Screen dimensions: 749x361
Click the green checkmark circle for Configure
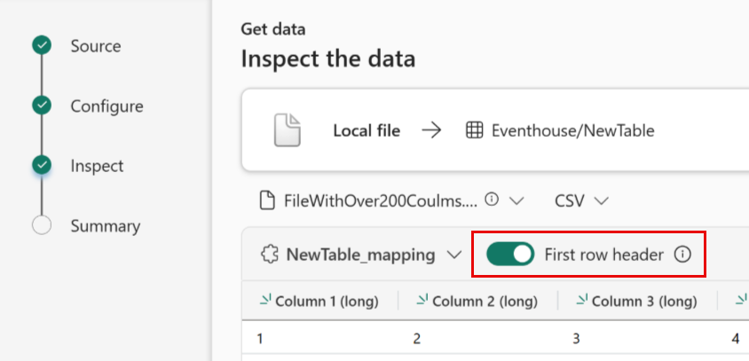42,105
